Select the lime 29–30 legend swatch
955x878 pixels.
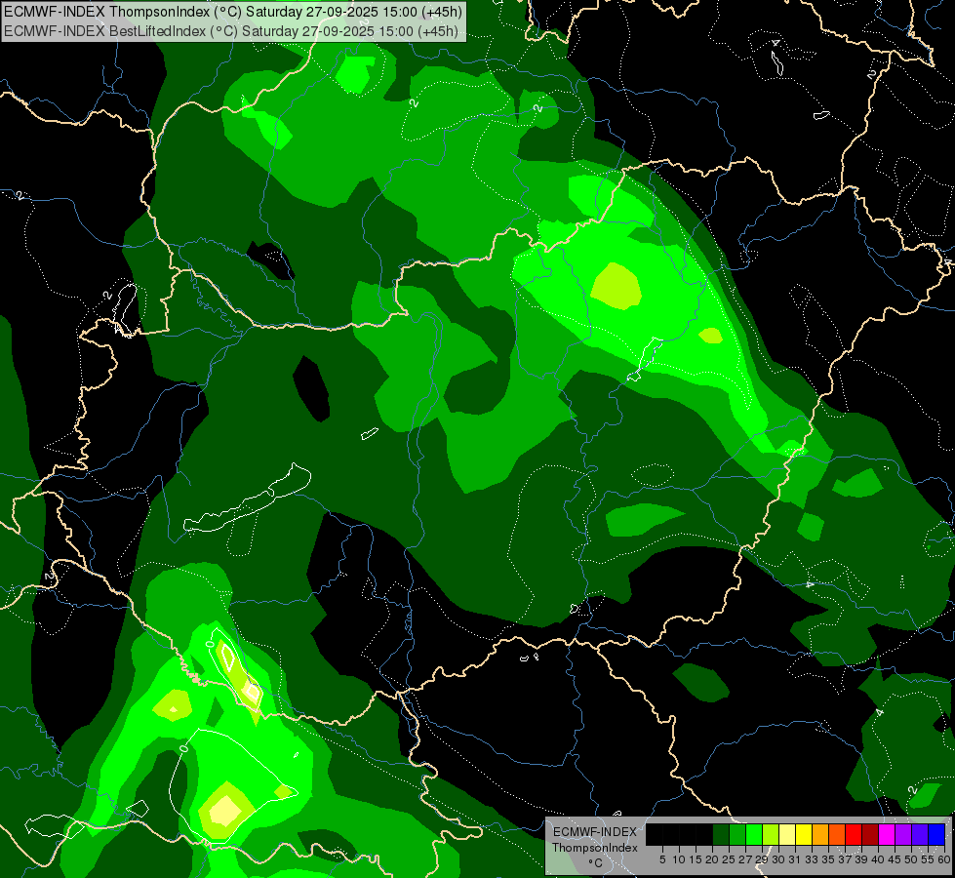[771, 834]
